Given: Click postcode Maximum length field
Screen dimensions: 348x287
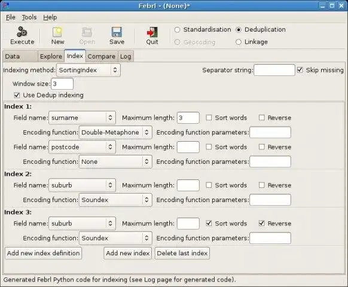Looking at the screenshot, I should pos(188,147).
